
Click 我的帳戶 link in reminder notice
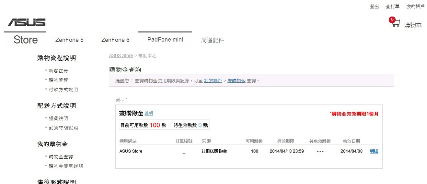[x=213, y=80]
